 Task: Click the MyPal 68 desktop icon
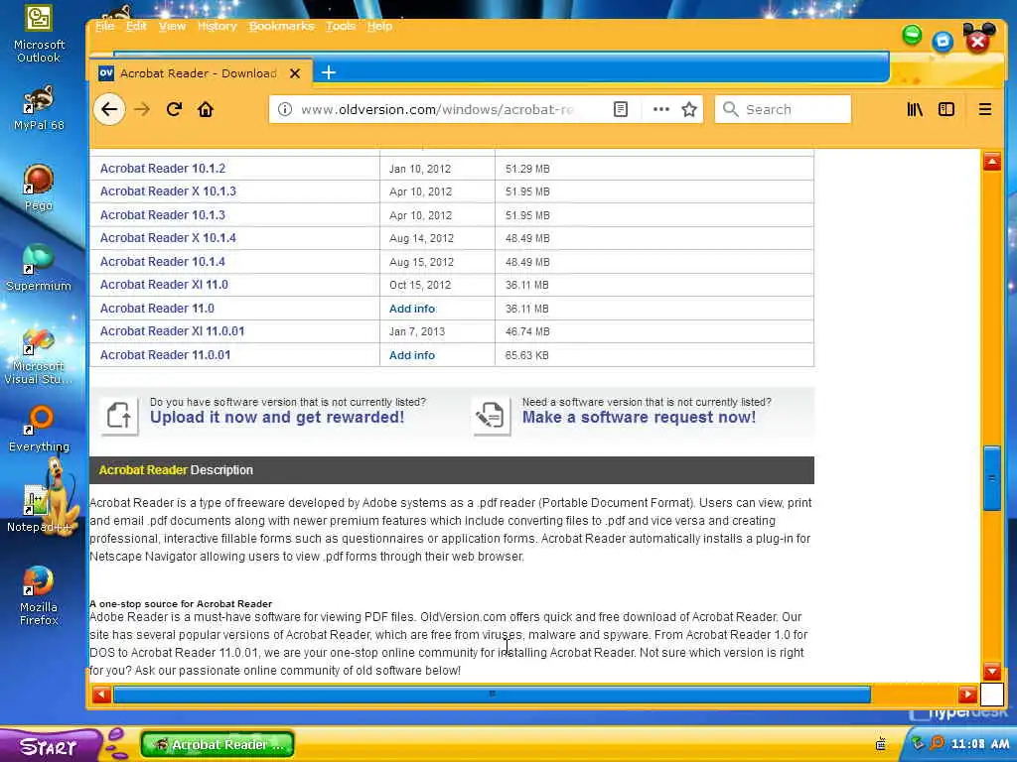click(39, 107)
